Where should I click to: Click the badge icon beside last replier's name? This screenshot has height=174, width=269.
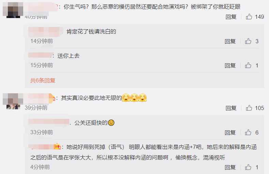click(x=57, y=146)
